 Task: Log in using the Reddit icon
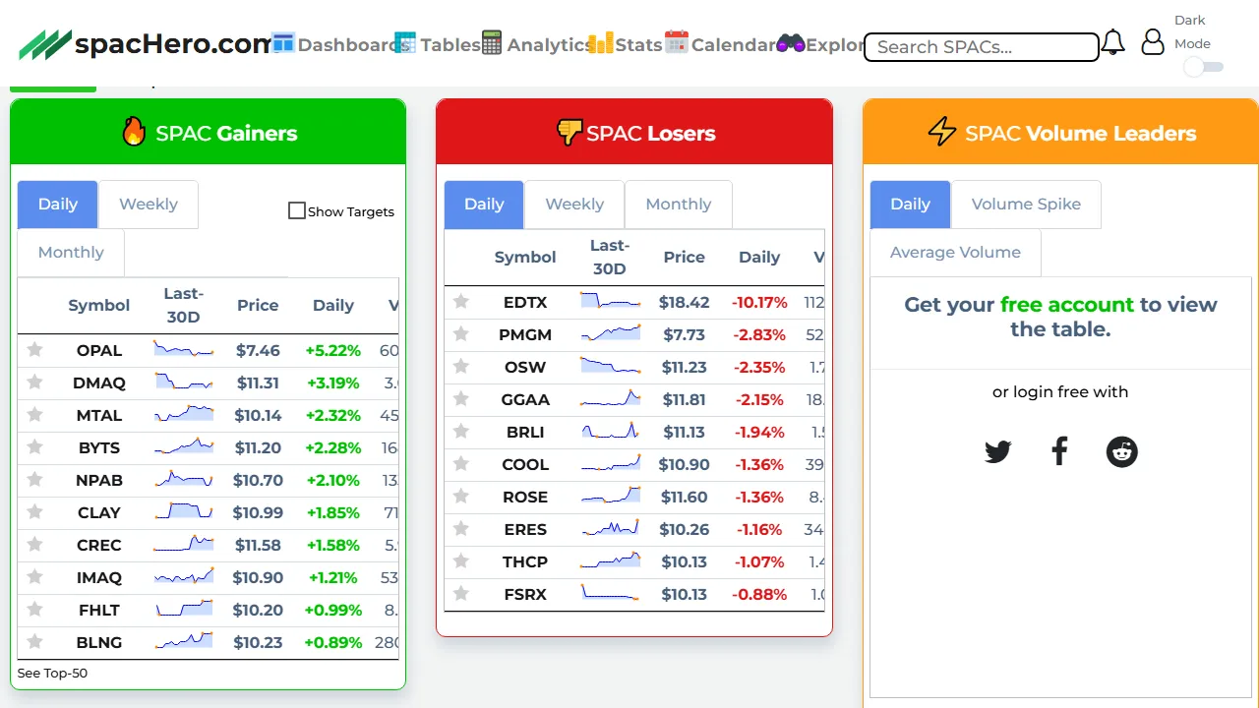coord(1121,451)
